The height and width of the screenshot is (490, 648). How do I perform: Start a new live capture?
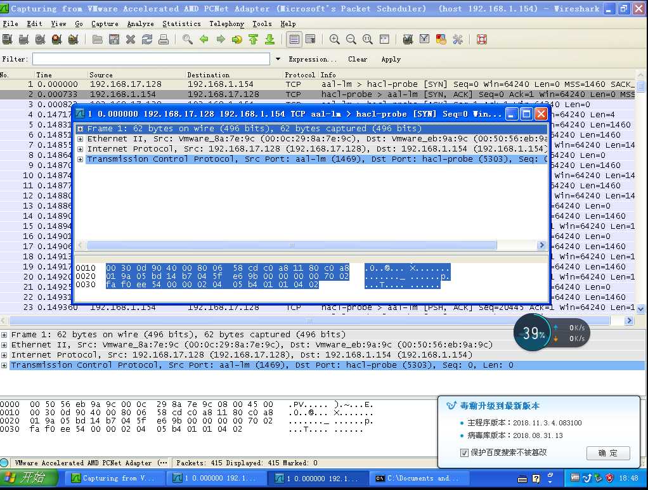[41, 39]
